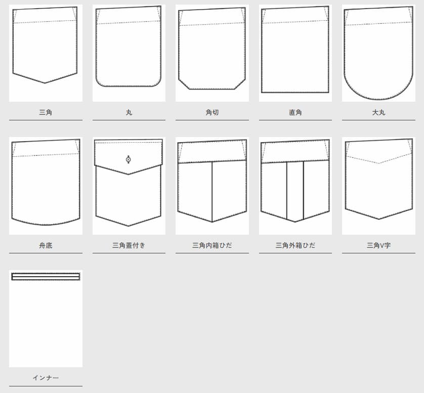Choose the 大丸 large round pocket drawing

coord(378,53)
